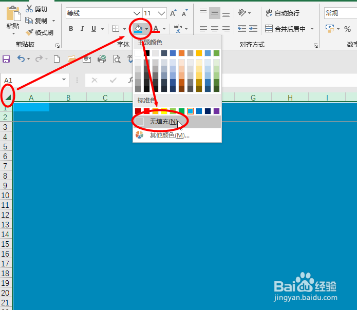Viewport: 357px width, 310px height.
Task: Click the Copy (复制) button
Action: pos(36,21)
